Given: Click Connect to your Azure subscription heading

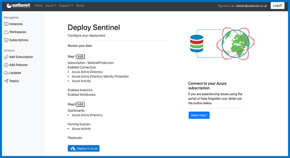Looking at the screenshot, I should (207, 86).
